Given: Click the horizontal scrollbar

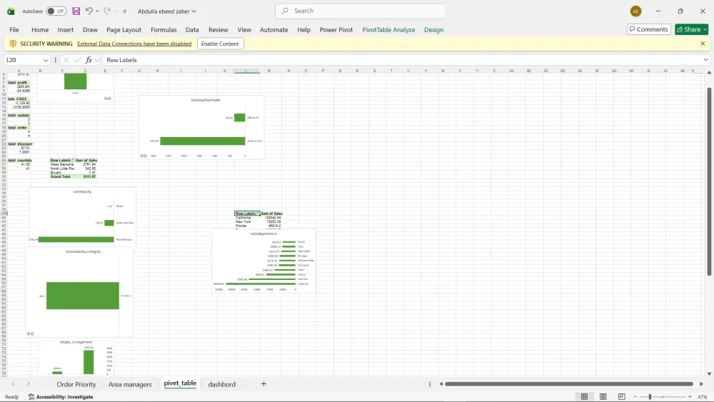Looking at the screenshot, I should click(569, 383).
